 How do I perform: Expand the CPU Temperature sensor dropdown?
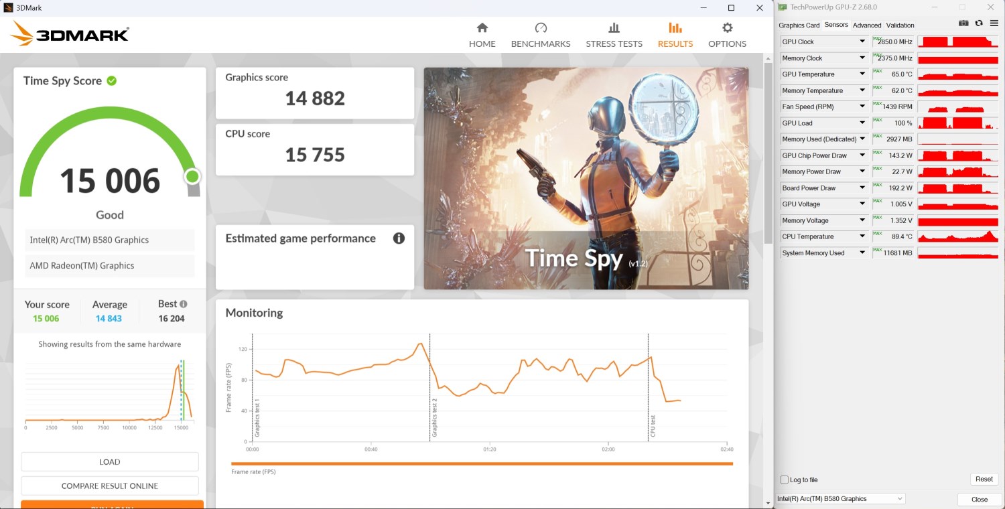point(862,236)
